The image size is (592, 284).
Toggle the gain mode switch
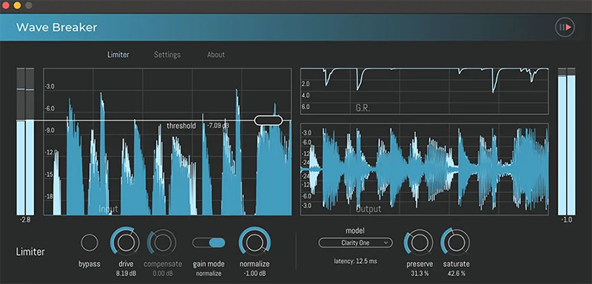(x=209, y=243)
